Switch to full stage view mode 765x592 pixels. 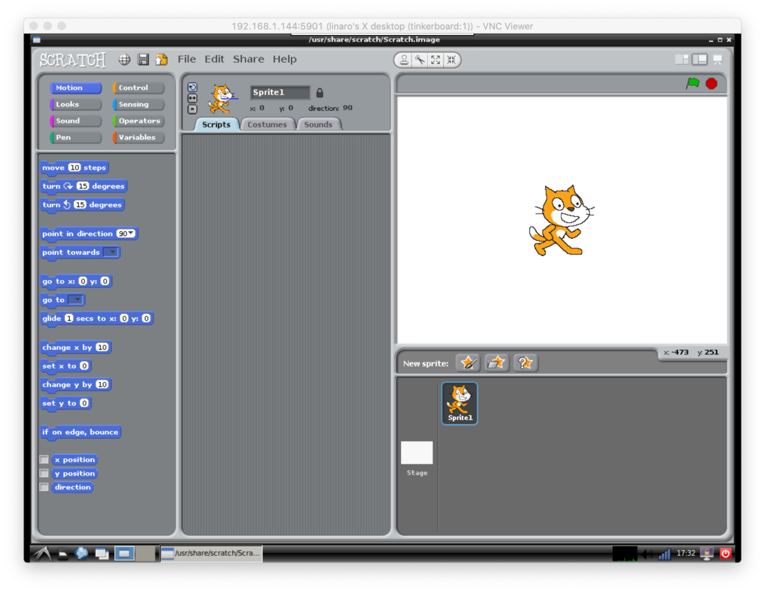click(x=700, y=59)
